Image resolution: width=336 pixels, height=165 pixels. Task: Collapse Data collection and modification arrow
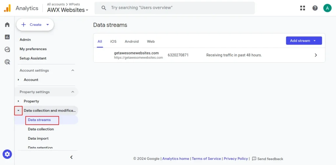click(18, 111)
